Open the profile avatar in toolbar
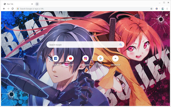Image resolution: width=171 pixels, height=107 pixels. 163,9
